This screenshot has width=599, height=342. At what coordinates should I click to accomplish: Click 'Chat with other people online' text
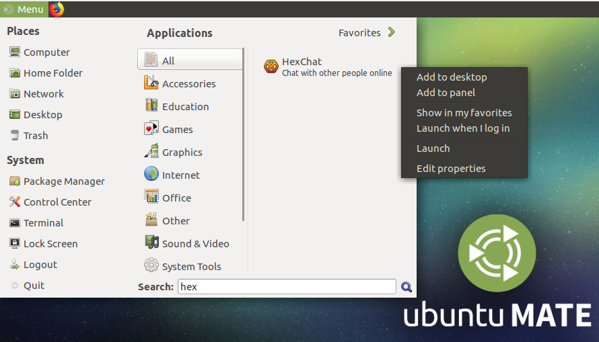pos(337,73)
